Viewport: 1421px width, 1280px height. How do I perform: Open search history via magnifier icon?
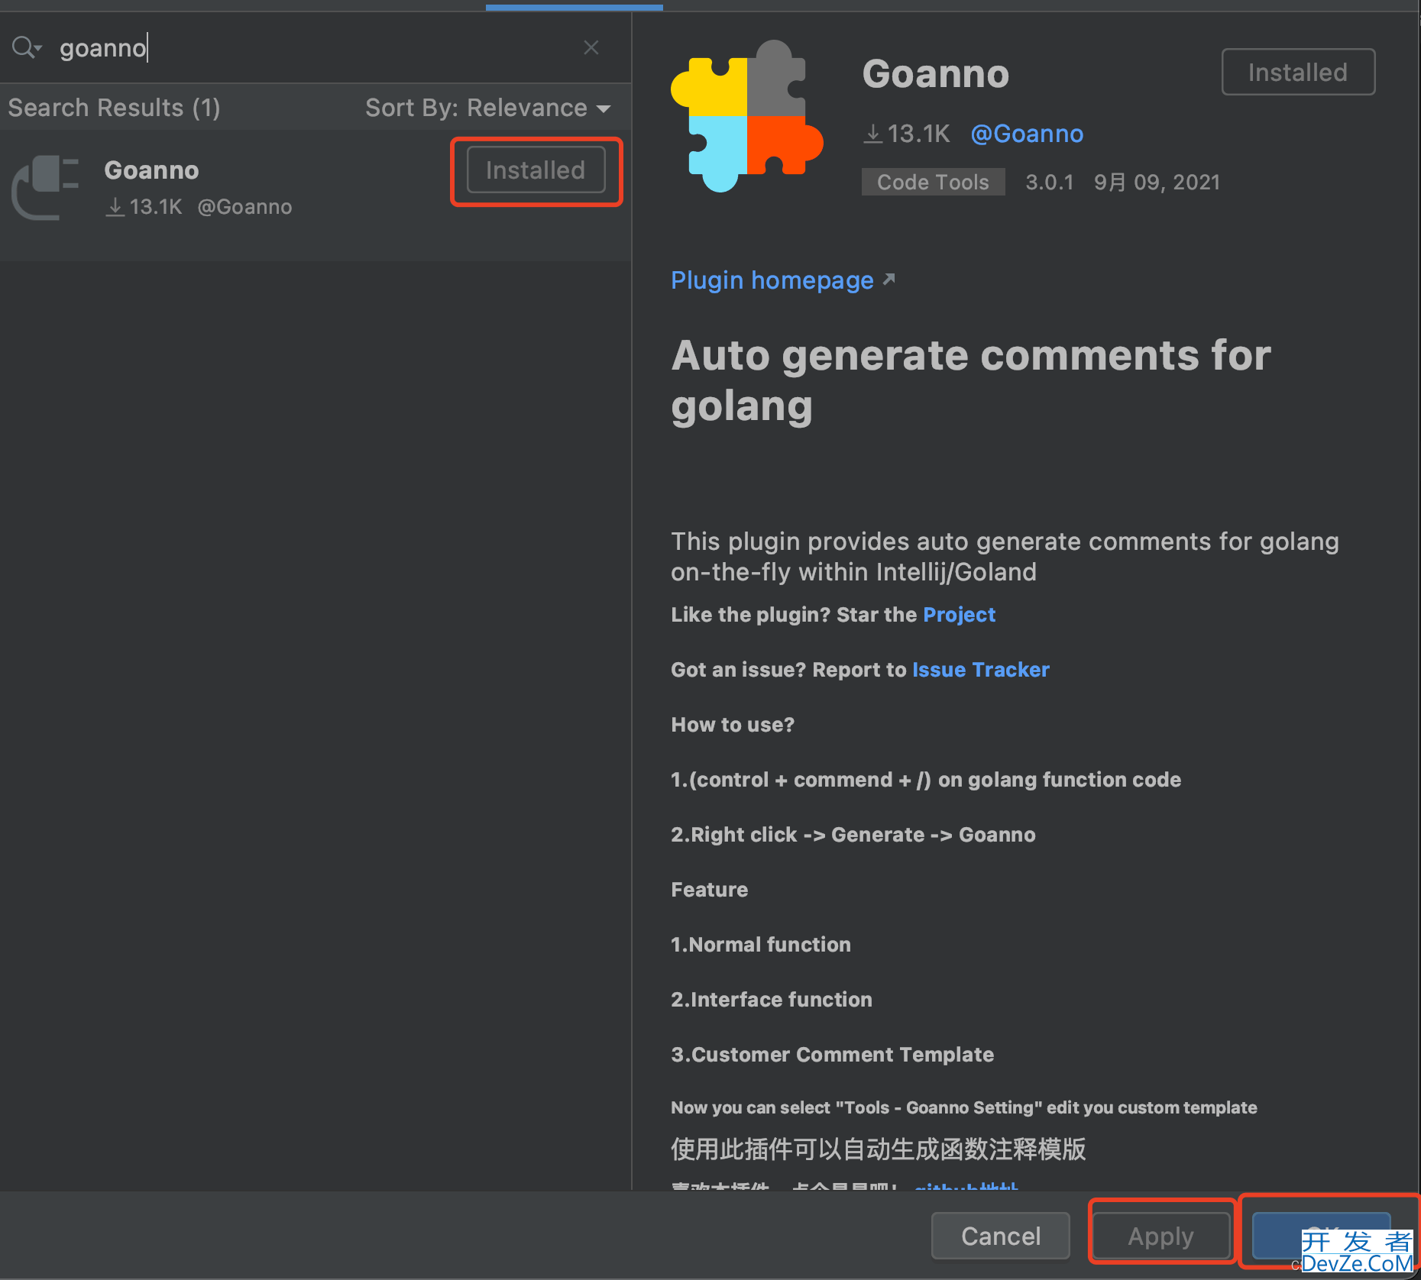27,47
